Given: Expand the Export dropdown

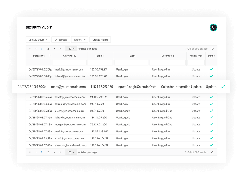Looking at the screenshot, I should 80,40.
